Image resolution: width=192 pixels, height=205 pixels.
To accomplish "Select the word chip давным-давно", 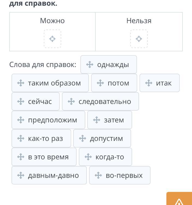I will point(49,175).
